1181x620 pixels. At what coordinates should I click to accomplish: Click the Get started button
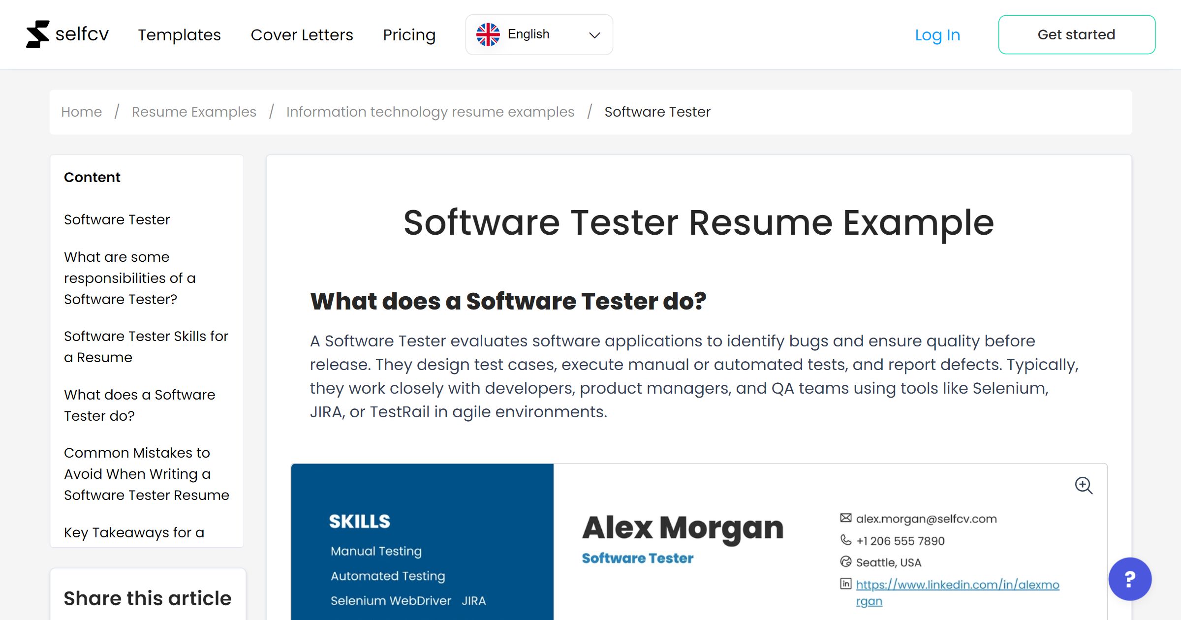point(1076,34)
